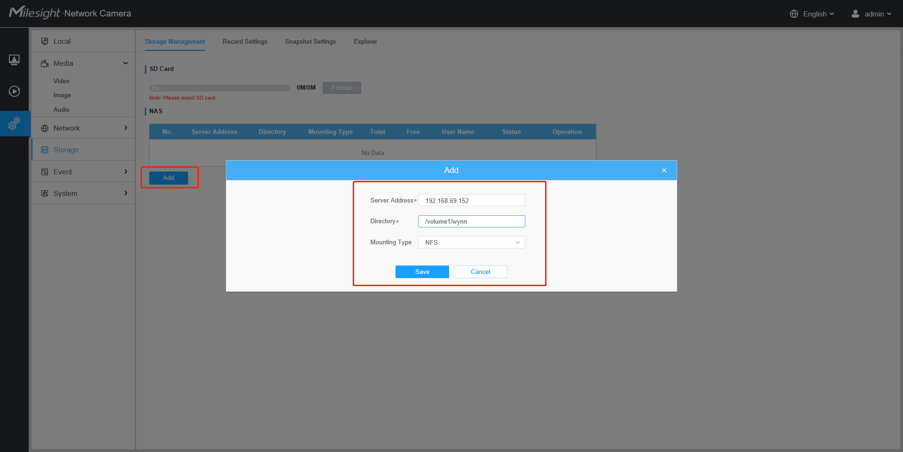Click the Operation column header
903x452 pixels.
567,132
